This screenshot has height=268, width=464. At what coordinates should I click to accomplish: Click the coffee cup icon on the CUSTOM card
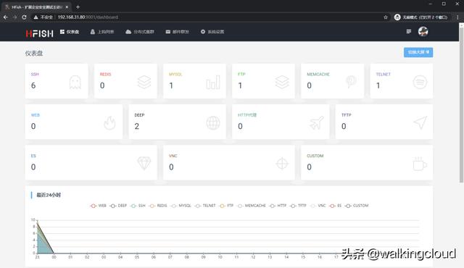(420, 164)
